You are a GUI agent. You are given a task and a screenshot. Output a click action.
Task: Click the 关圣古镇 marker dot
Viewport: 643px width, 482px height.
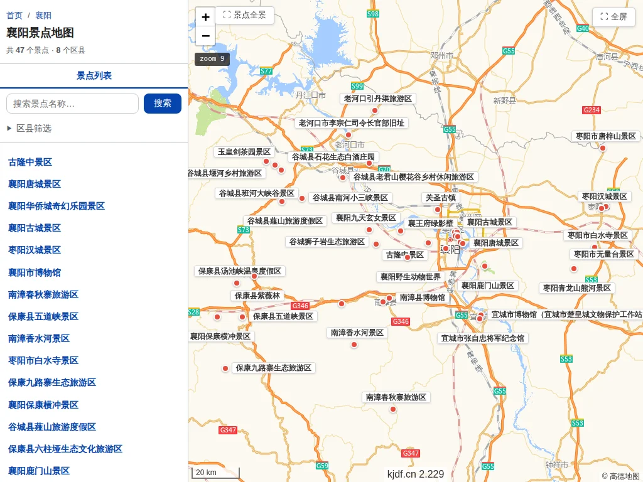(438, 210)
